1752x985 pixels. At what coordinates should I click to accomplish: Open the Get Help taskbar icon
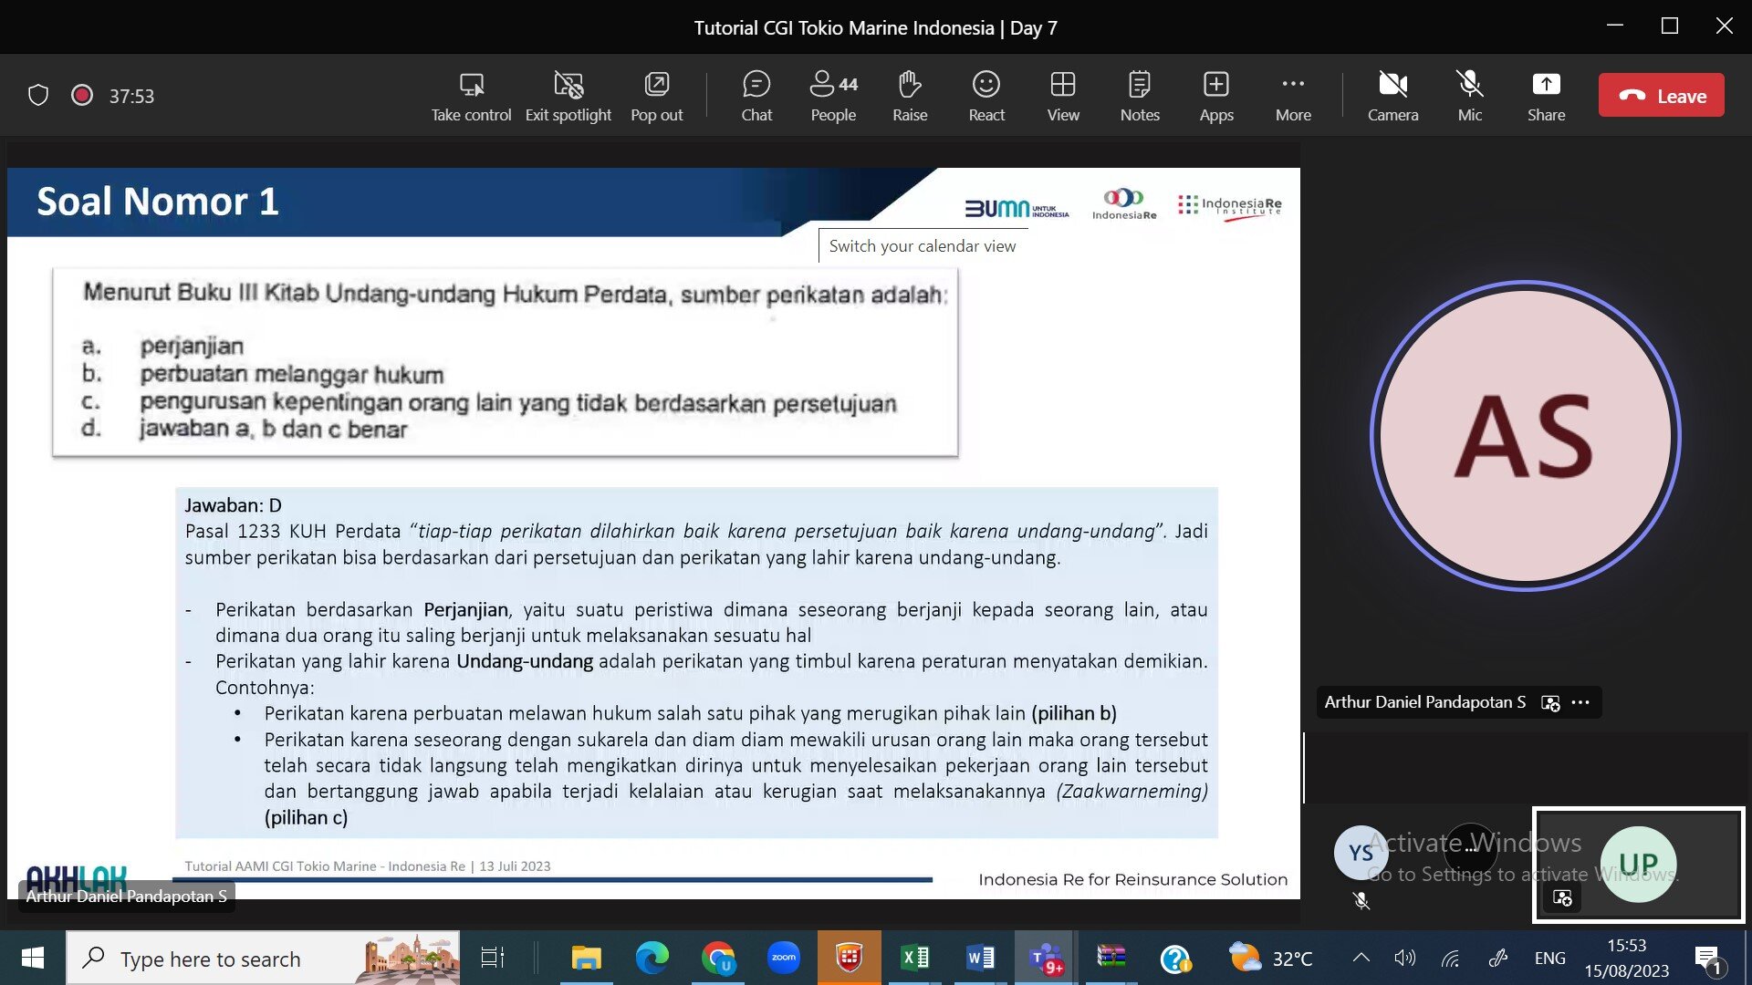pyautogui.click(x=1175, y=958)
